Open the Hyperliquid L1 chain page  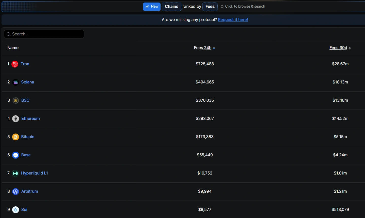(x=34, y=173)
